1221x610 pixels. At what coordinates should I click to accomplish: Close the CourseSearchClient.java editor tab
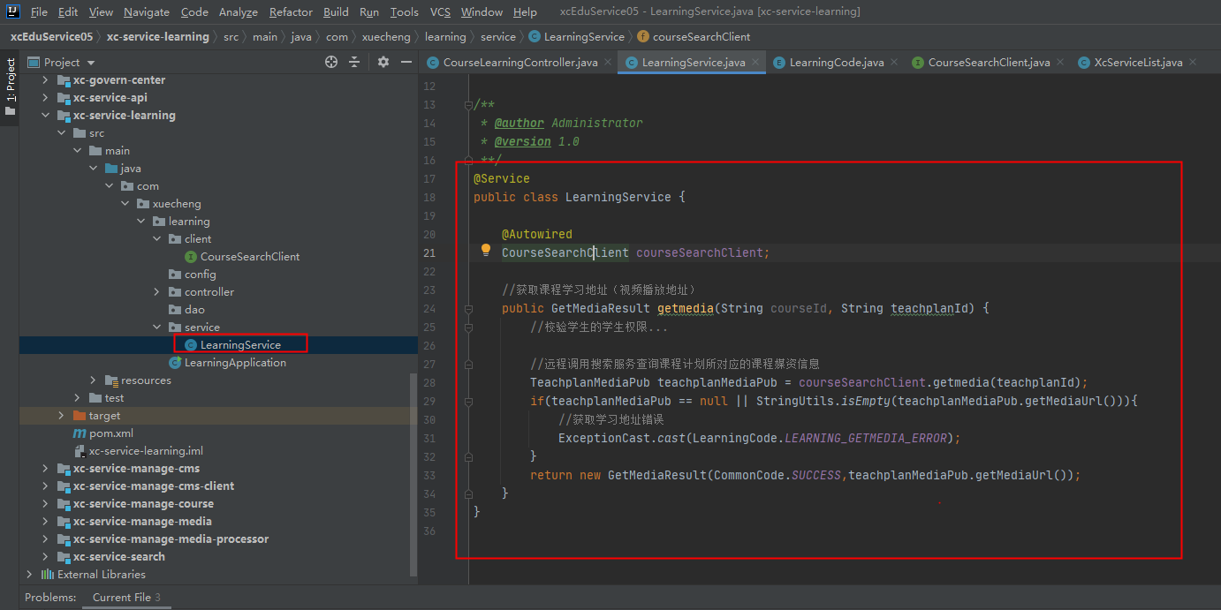point(1059,62)
